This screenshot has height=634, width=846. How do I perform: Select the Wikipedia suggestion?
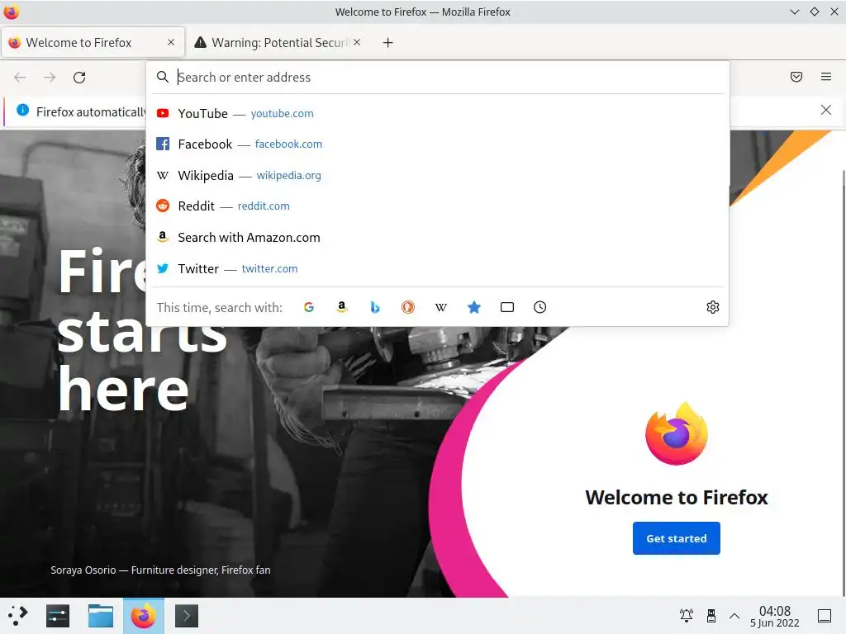[437, 175]
